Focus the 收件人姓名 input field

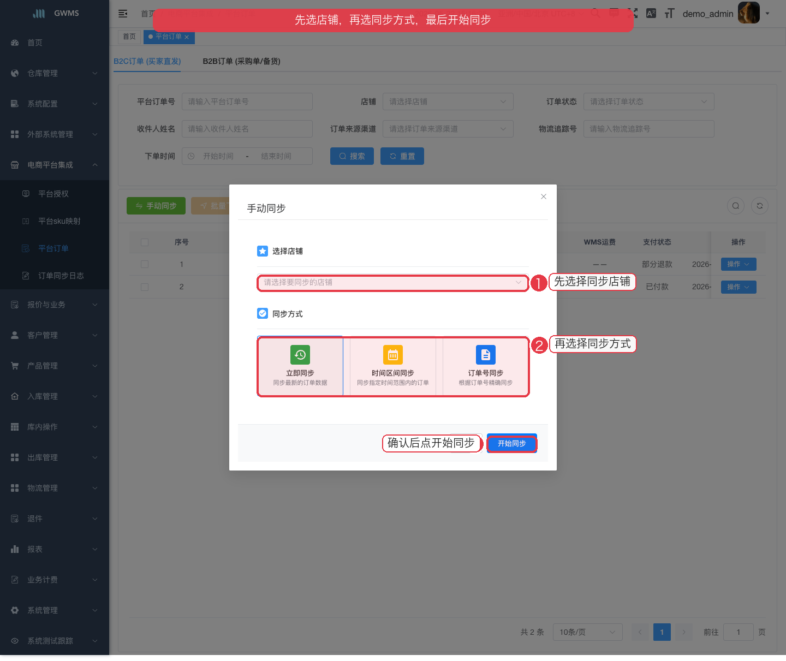click(247, 129)
